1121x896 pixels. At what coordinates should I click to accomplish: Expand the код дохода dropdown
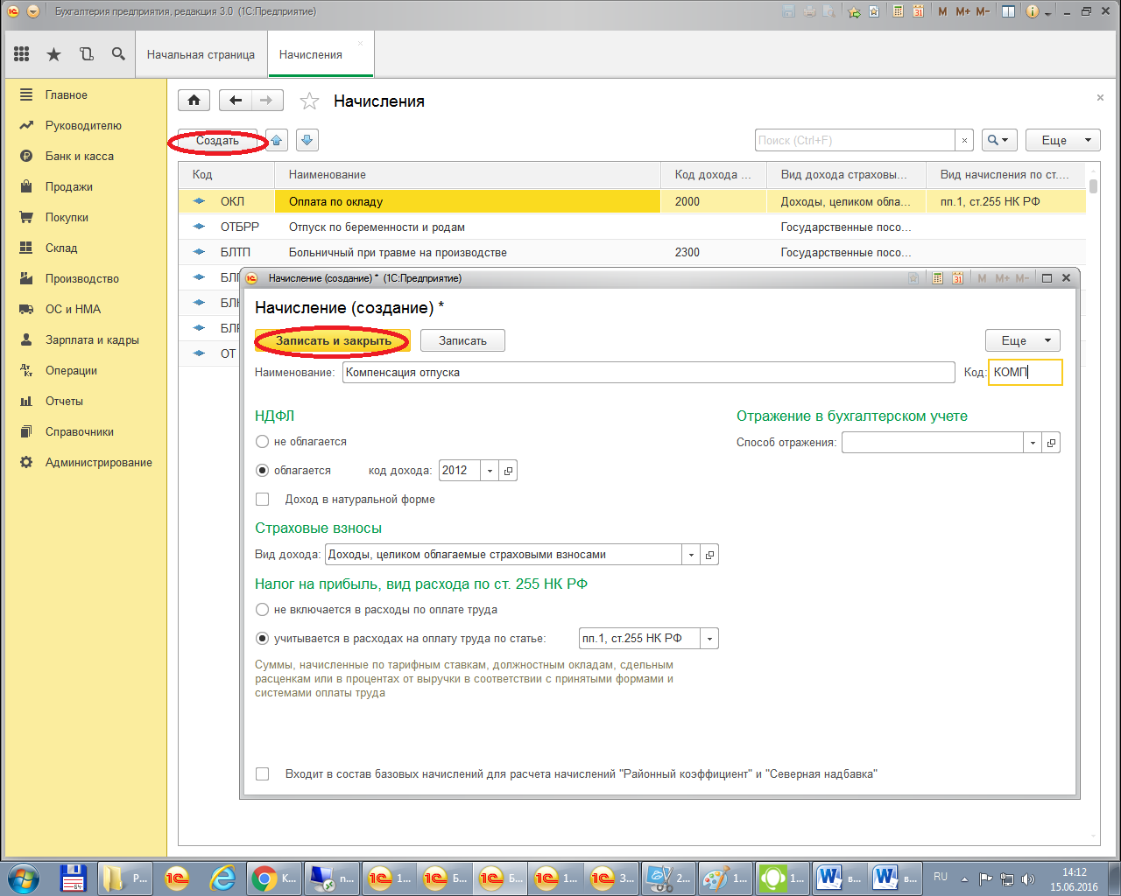coord(490,471)
